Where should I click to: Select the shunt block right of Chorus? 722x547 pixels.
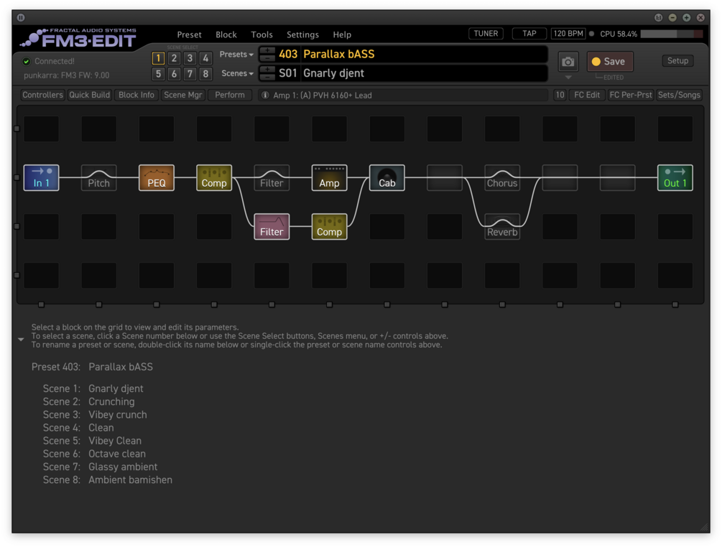tap(560, 177)
